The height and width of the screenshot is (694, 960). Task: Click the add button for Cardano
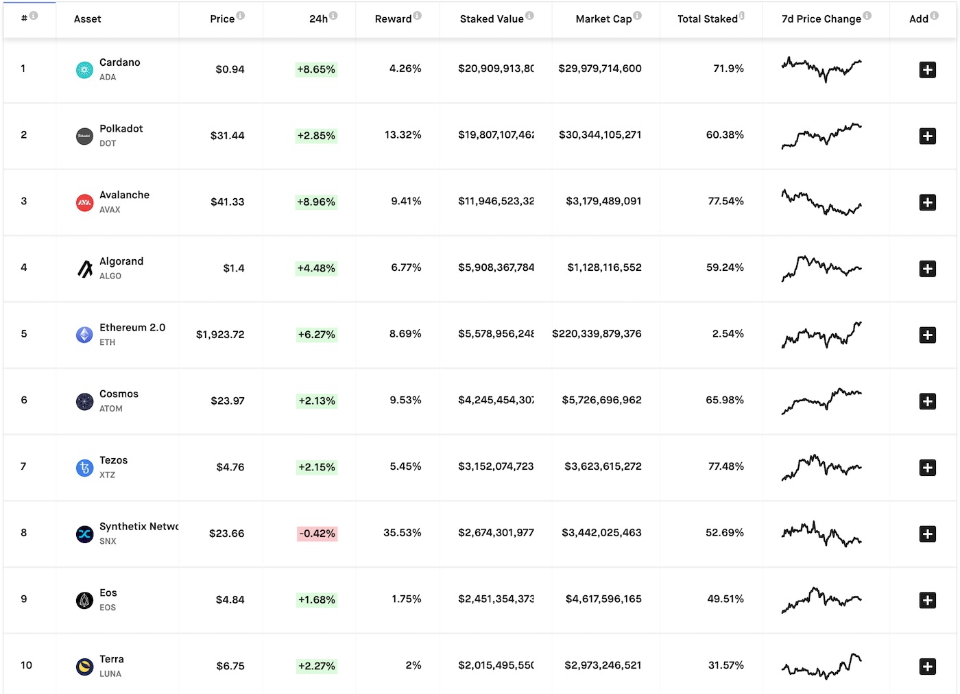pos(927,70)
